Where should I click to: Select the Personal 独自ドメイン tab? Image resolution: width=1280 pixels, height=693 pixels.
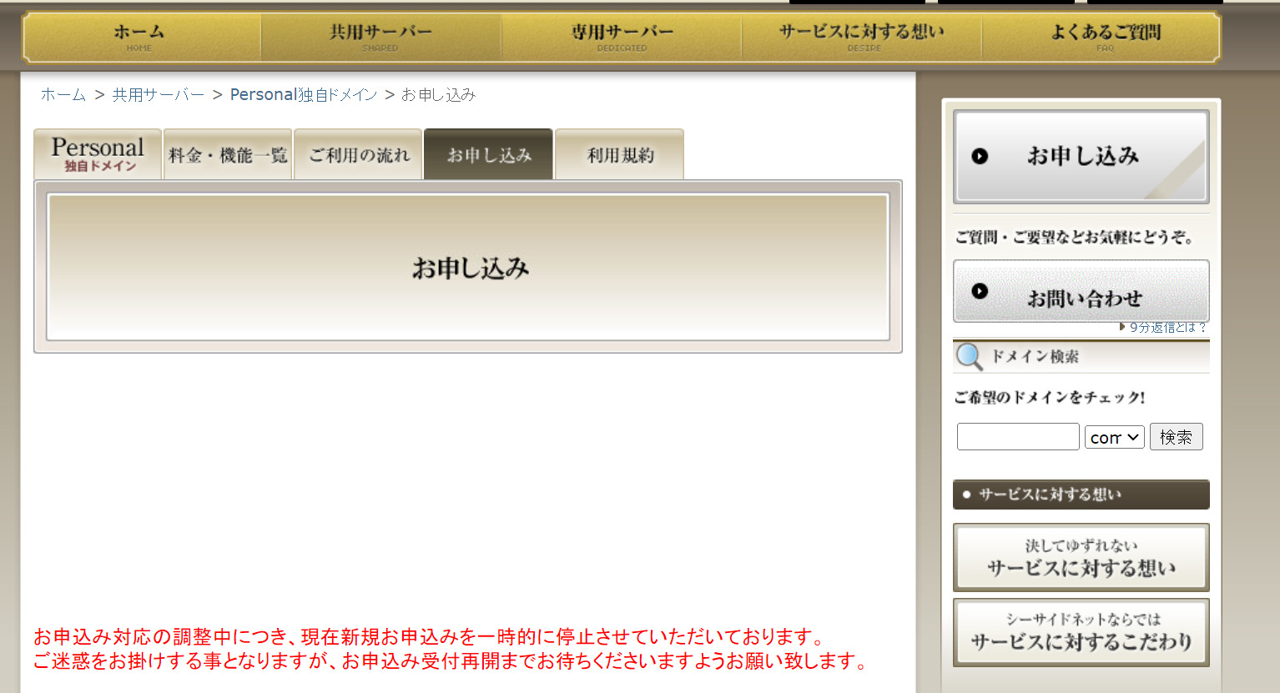(x=98, y=154)
